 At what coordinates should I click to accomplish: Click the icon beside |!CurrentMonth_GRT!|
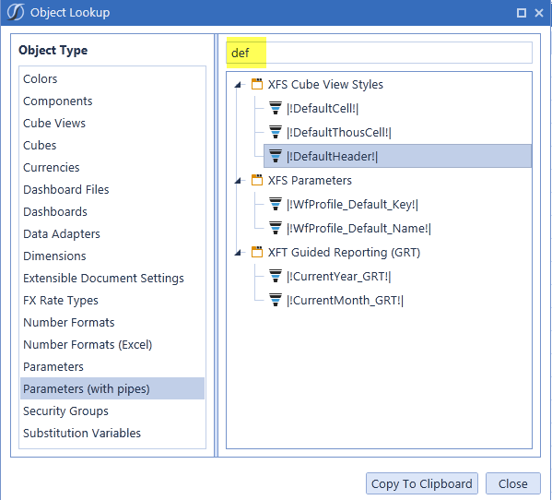276,300
